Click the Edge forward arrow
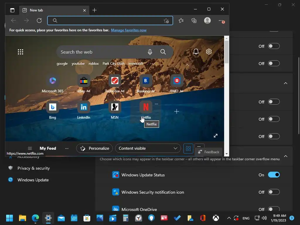 coord(26,21)
